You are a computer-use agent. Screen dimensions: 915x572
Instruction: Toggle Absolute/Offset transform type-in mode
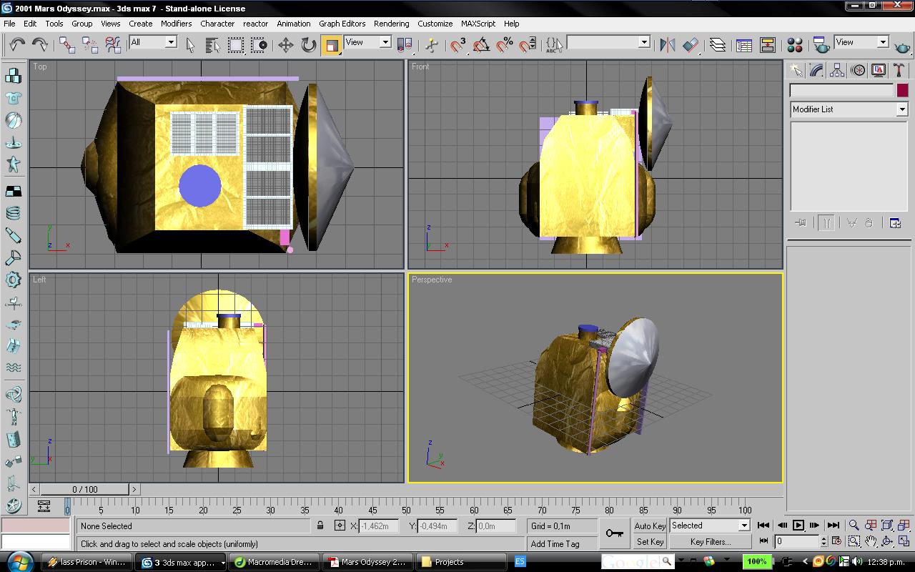pyautogui.click(x=340, y=526)
